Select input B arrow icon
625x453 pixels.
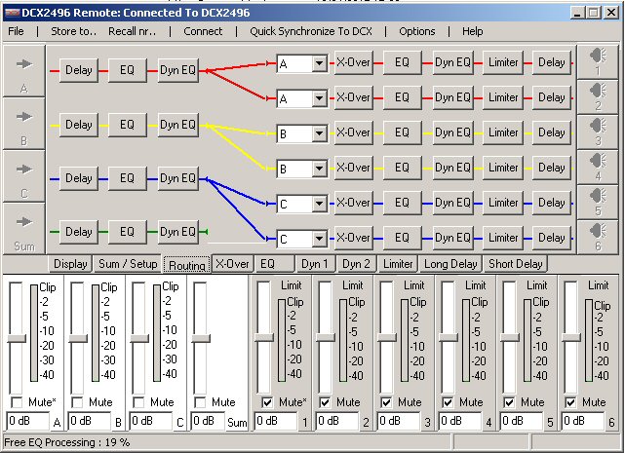click(x=24, y=117)
